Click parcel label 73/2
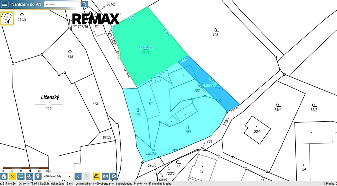The image size is (337, 186). [314, 110]
